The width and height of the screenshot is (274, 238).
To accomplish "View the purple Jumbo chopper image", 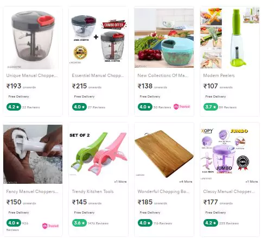I will [x=230, y=154].
